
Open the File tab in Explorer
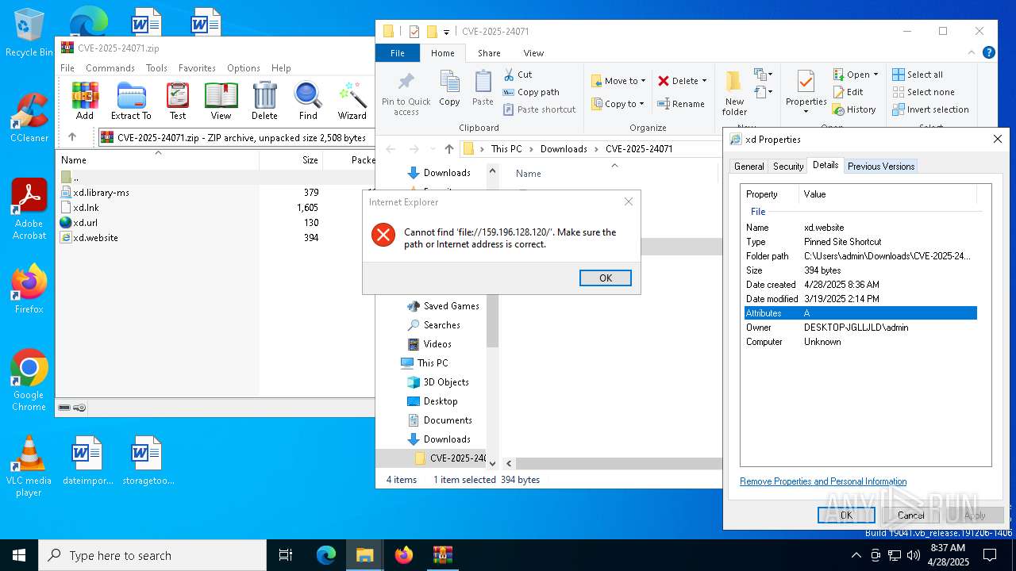[398, 53]
